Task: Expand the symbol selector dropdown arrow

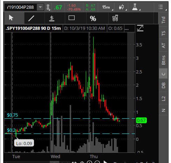Action: click(x=40, y=7)
